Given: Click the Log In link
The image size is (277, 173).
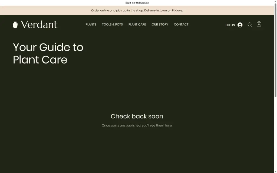Looking at the screenshot, I should pyautogui.click(x=230, y=25).
